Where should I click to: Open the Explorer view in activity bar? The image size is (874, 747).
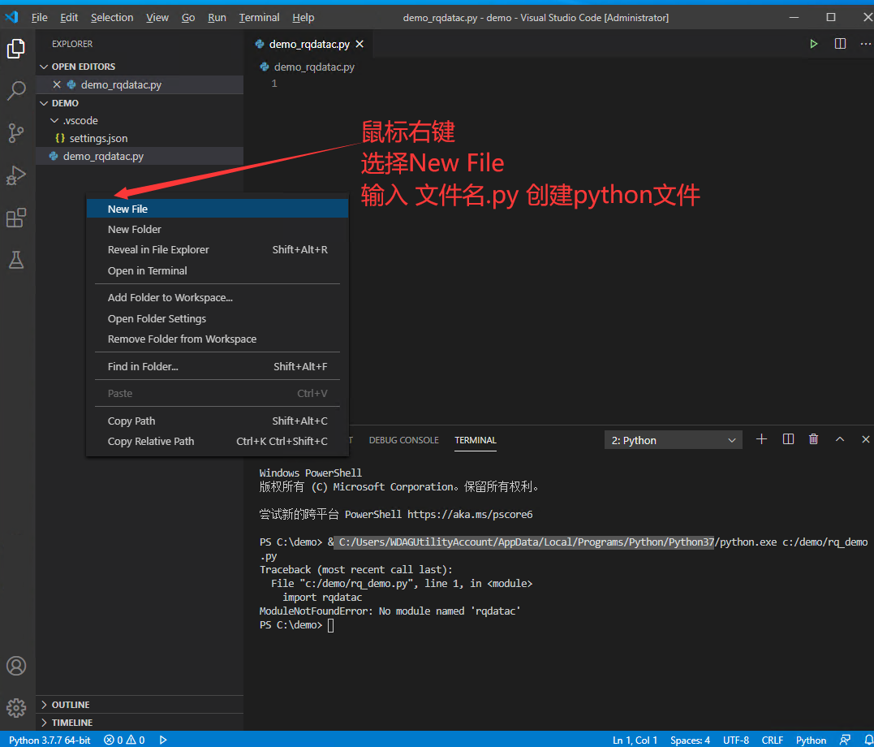16,49
